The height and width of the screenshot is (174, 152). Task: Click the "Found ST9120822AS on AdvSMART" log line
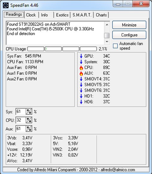(x=39, y=24)
